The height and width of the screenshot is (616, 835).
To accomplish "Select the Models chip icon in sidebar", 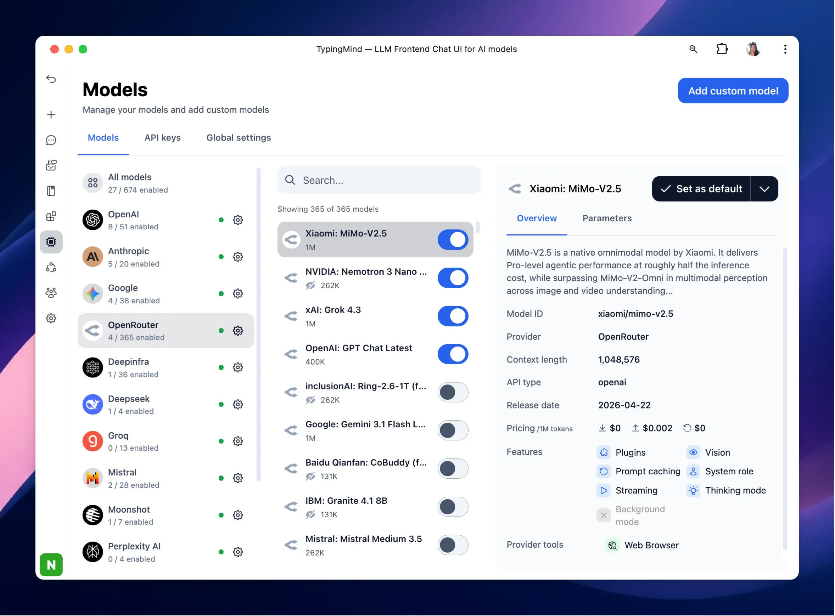I will 51,242.
